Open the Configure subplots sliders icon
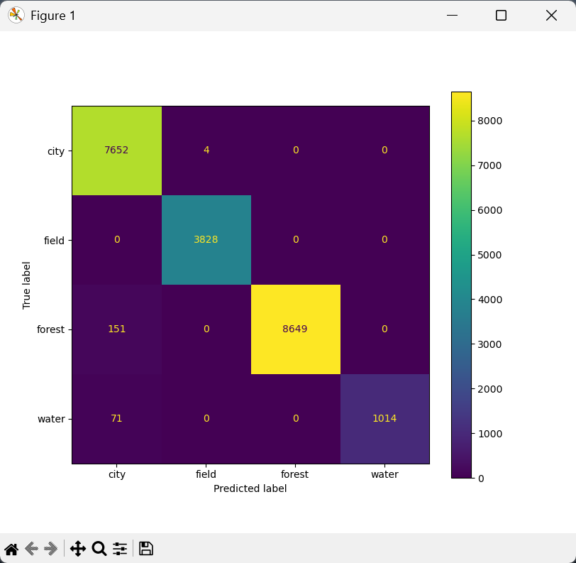 [120, 548]
